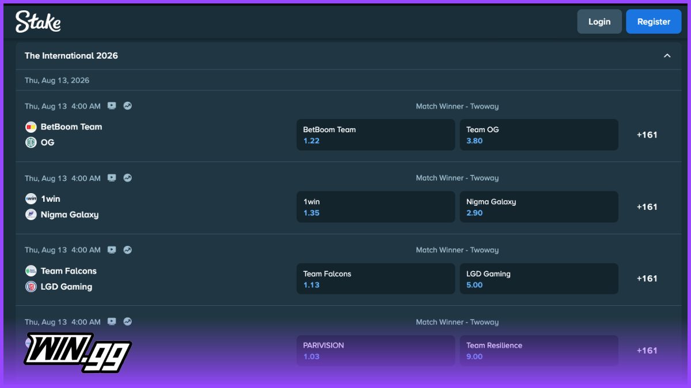
Task: Select 1win odds 1.35
Action: pos(375,207)
